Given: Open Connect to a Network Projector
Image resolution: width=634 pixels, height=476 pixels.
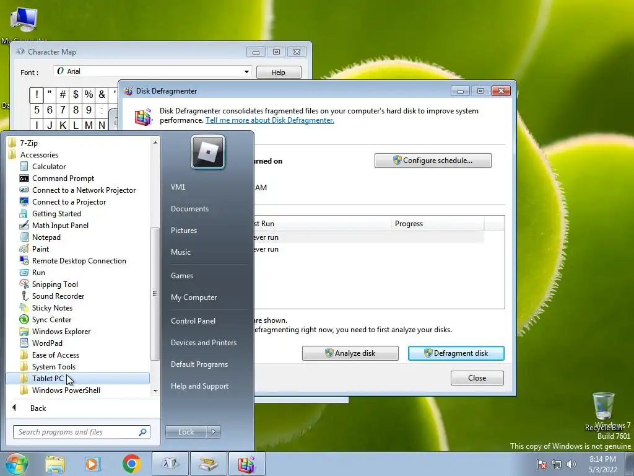Looking at the screenshot, I should pyautogui.click(x=84, y=190).
